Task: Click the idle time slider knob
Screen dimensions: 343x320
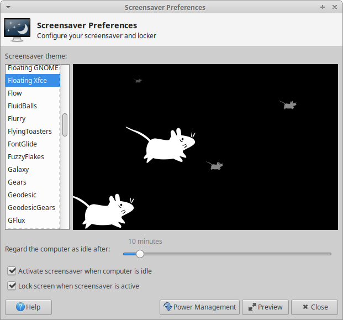Action: [140, 254]
